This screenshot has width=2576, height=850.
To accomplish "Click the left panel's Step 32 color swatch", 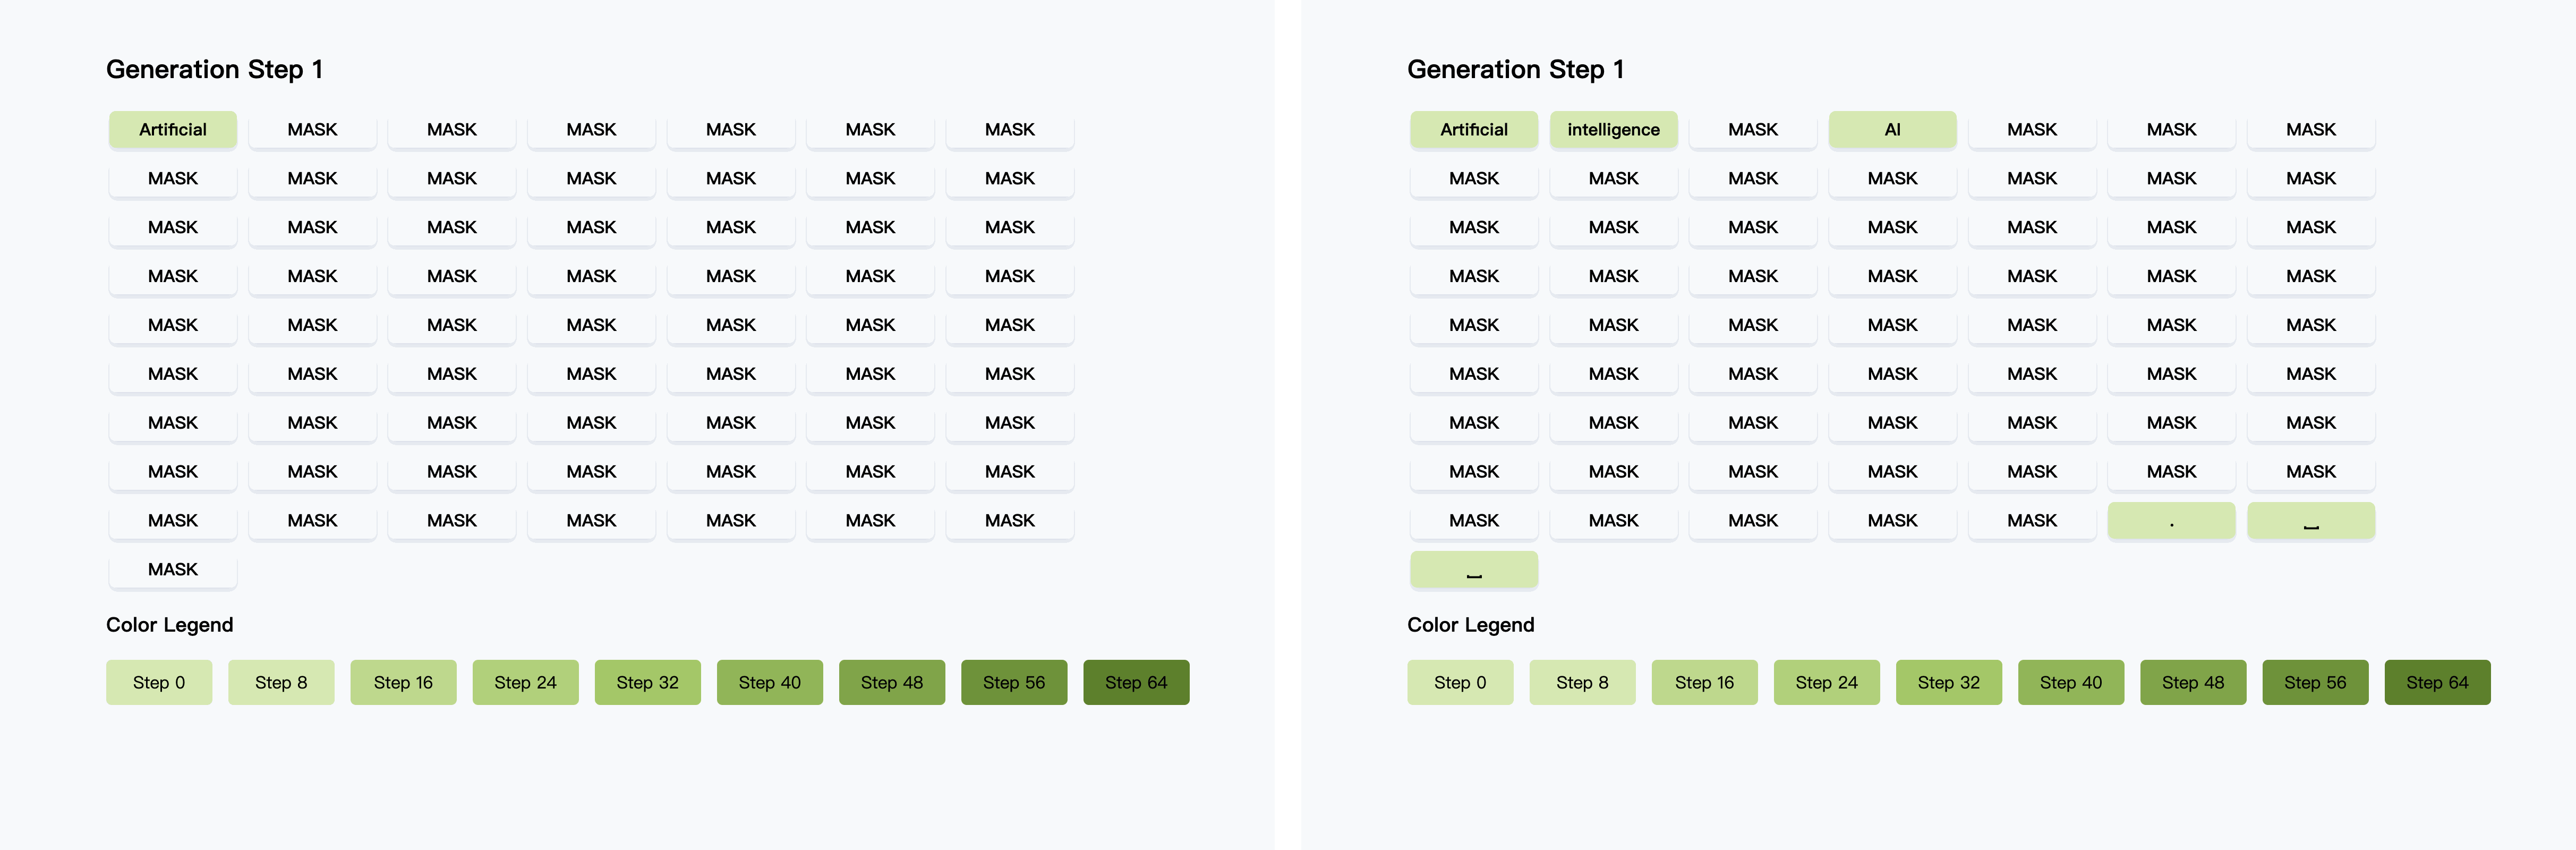I will [x=647, y=682].
